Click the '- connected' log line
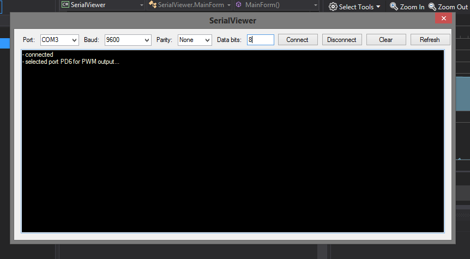 pyautogui.click(x=38, y=55)
